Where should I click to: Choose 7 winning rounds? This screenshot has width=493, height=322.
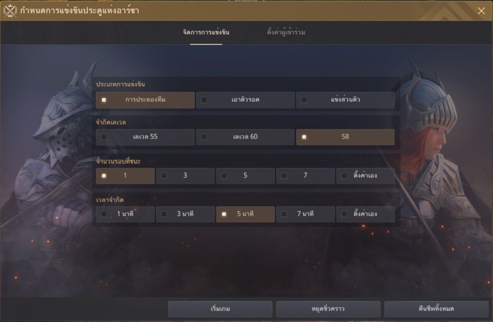tap(305, 176)
